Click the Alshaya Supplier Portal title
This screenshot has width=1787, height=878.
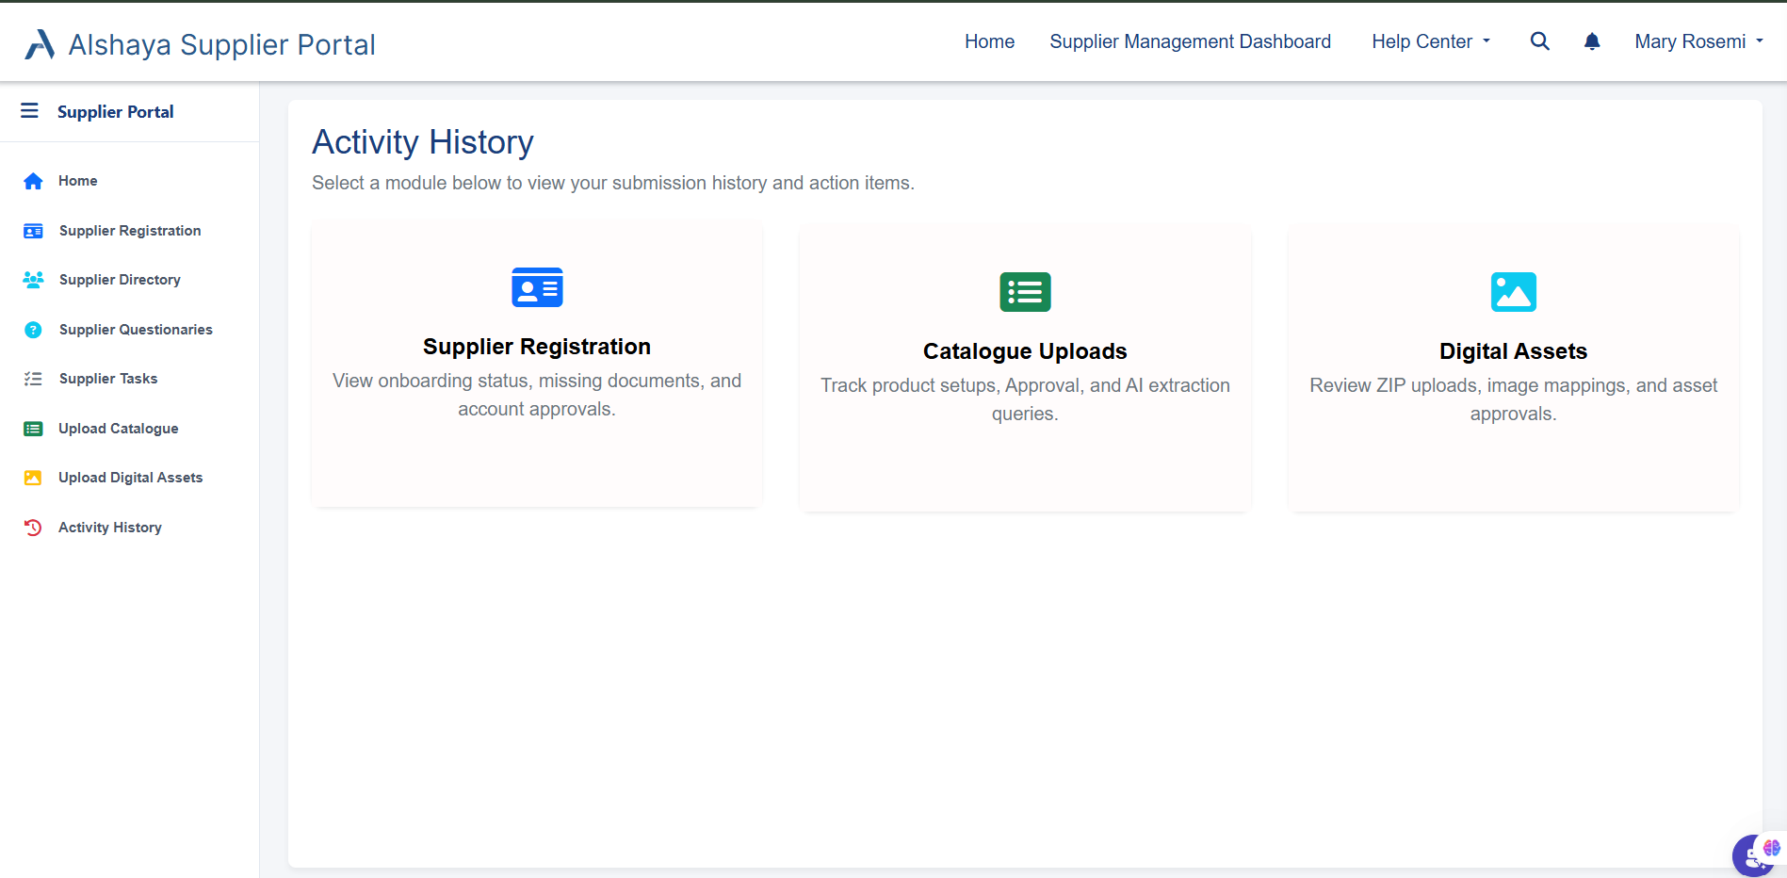point(222,44)
